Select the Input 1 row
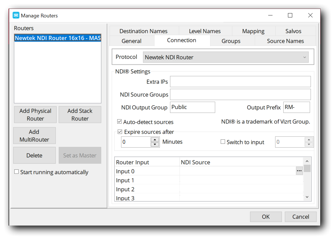 click(x=210, y=180)
